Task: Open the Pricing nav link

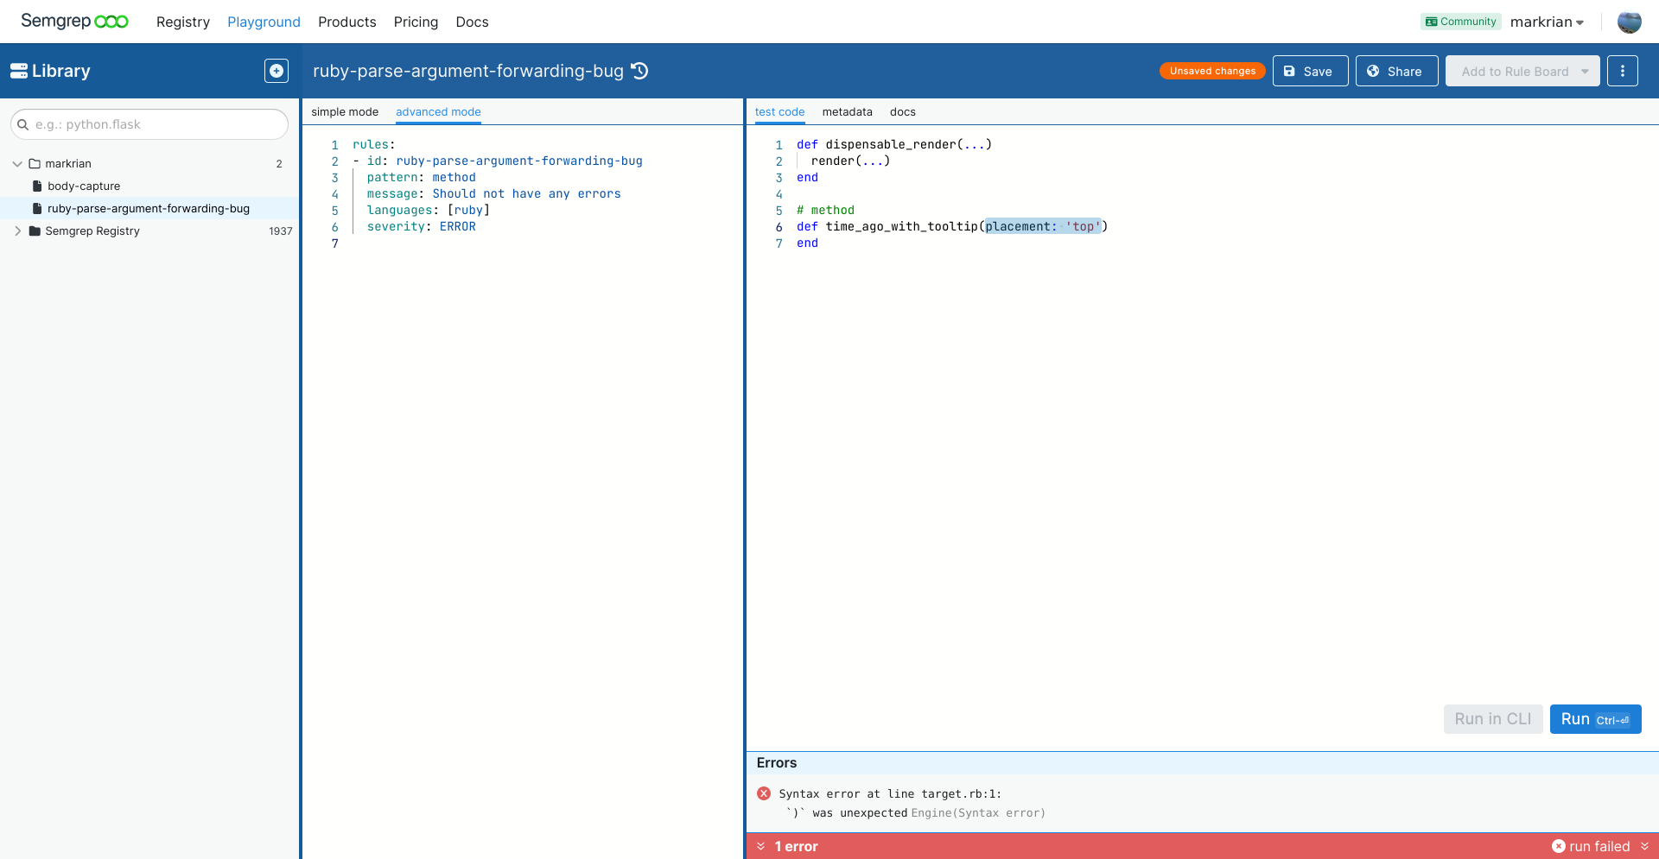Action: (x=416, y=22)
